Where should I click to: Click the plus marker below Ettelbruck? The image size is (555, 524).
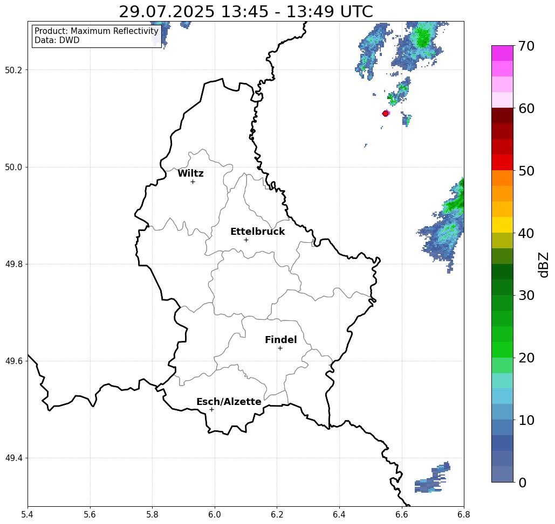[x=246, y=240]
